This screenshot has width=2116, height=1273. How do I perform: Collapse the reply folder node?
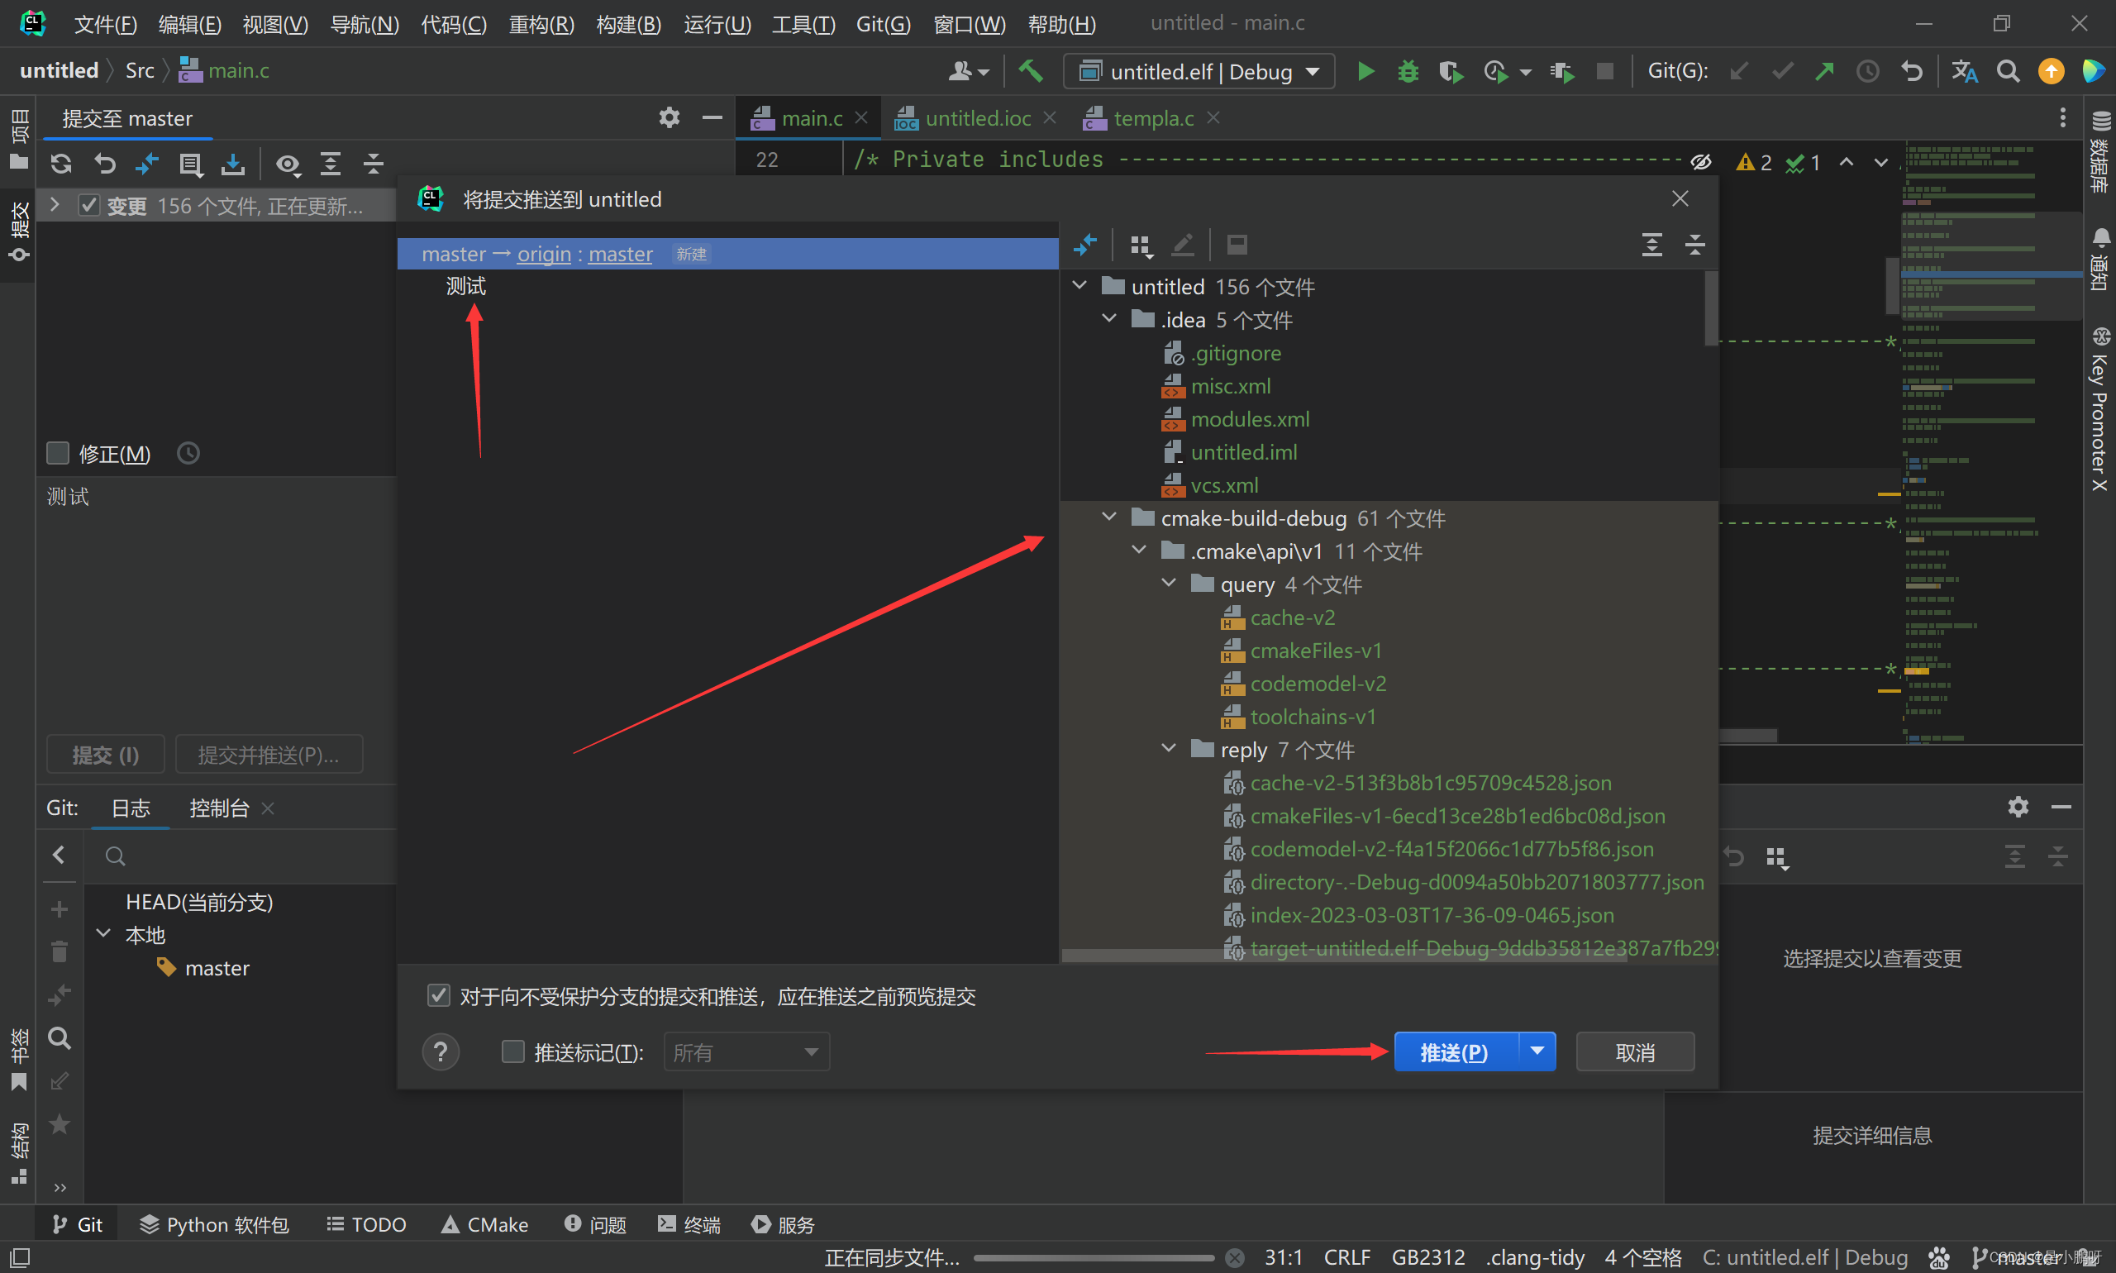pyautogui.click(x=1168, y=749)
